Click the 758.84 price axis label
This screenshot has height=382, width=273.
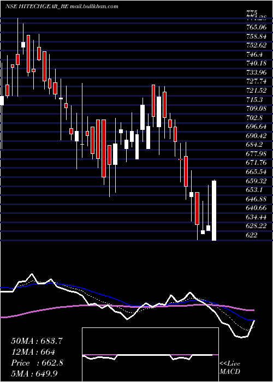tap(257, 37)
